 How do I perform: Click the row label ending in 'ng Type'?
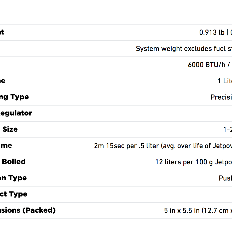[14, 97]
